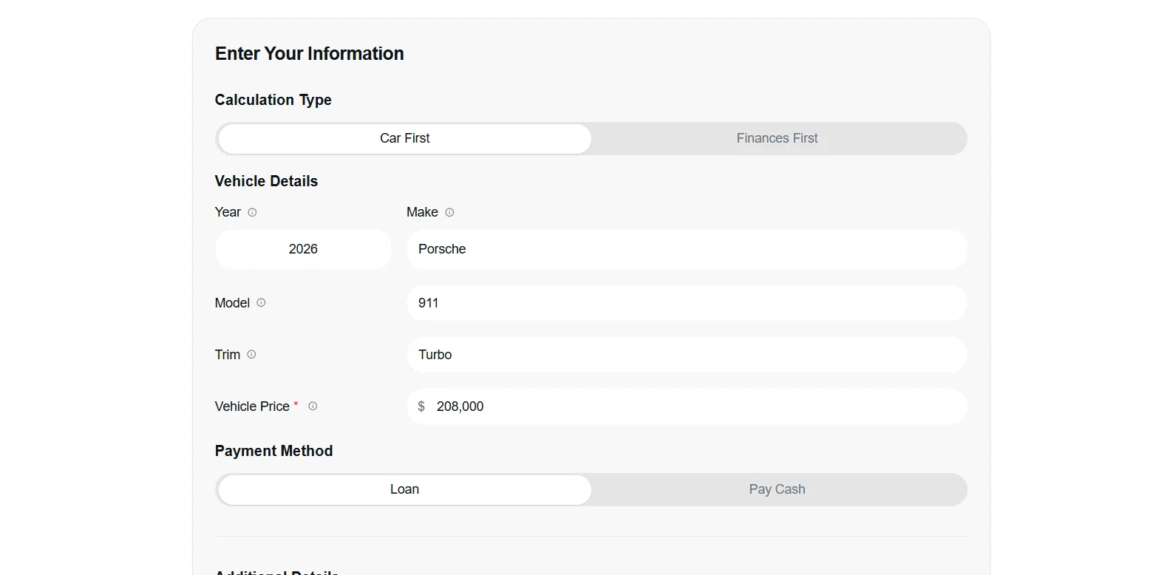Click into the 208,000 vehicle price field
The width and height of the screenshot is (1159, 575).
(x=687, y=406)
